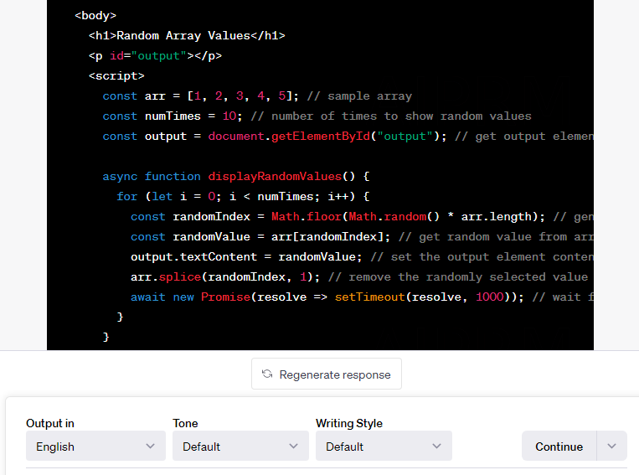Click the sample array comment text
639x475 pixels.
pos(359,96)
